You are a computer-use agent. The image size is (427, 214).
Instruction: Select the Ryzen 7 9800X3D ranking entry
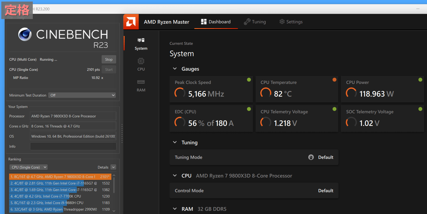tap(60, 177)
